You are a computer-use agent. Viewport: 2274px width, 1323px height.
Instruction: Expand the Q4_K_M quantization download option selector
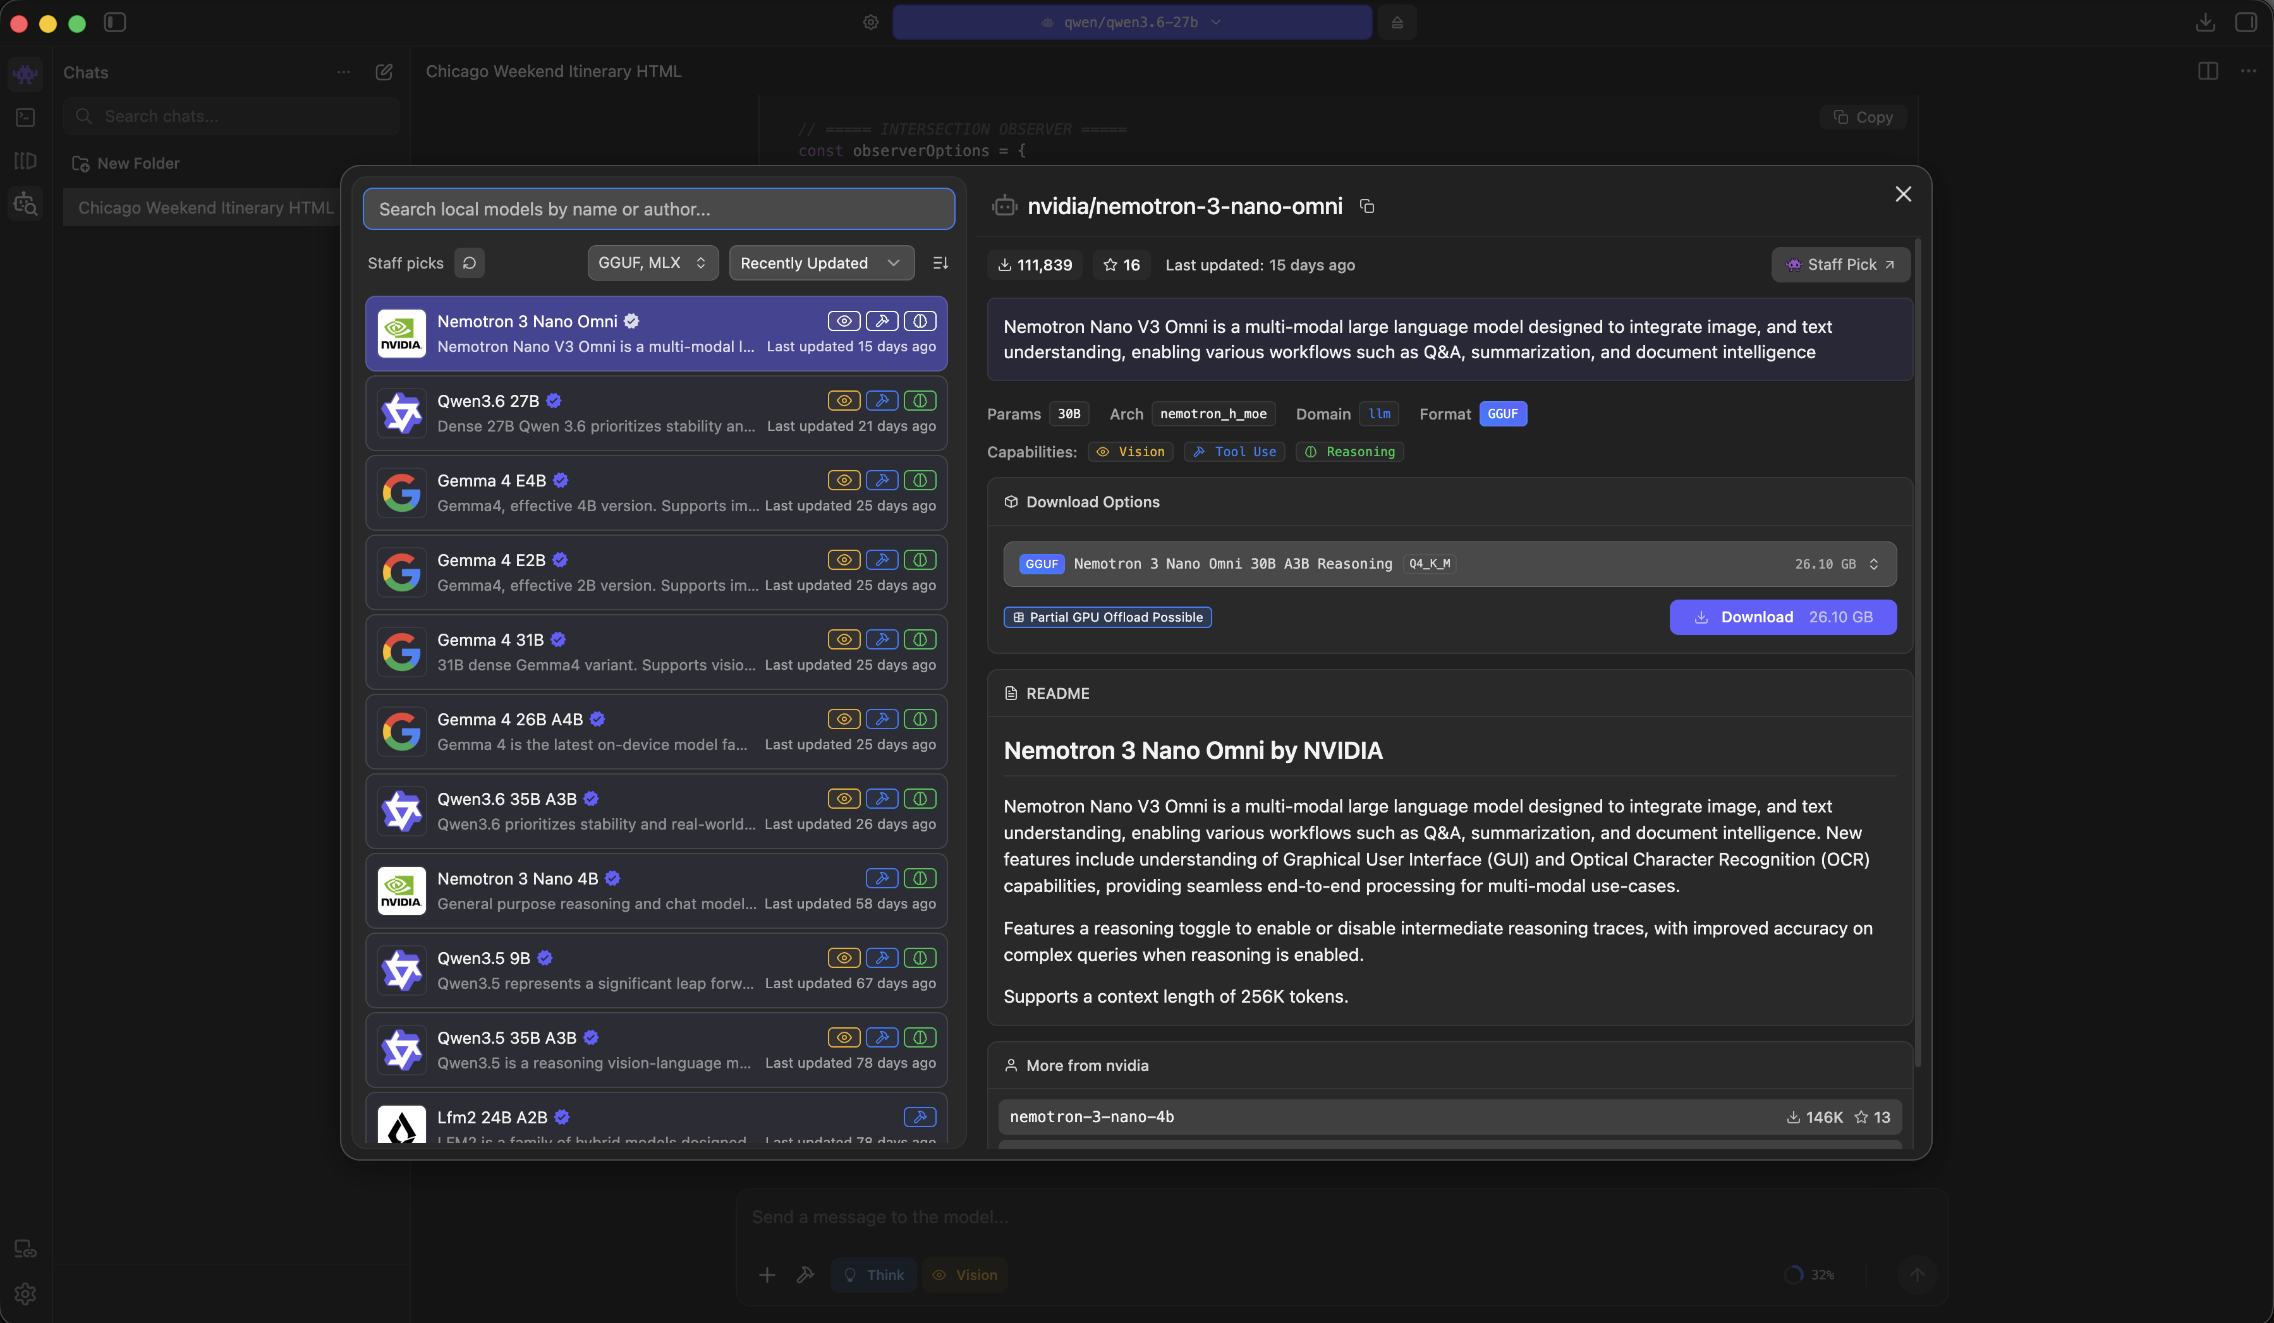(x=1450, y=565)
